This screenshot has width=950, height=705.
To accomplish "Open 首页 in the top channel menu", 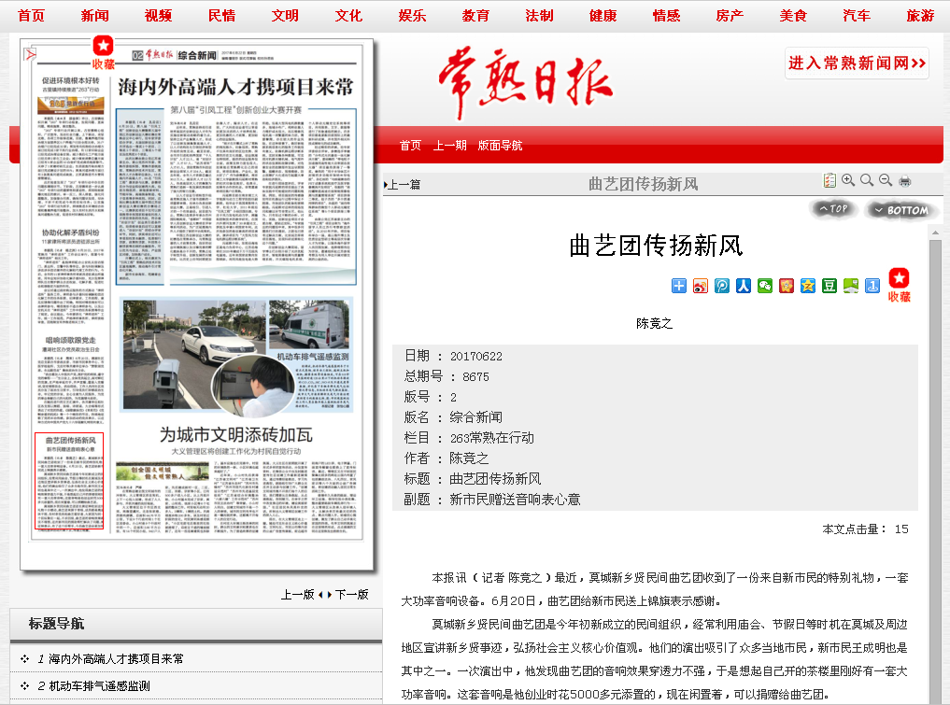I will tap(32, 16).
